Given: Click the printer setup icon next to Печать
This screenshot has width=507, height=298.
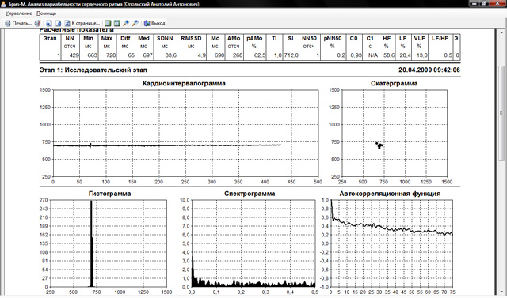Looking at the screenshot, I should 37,23.
